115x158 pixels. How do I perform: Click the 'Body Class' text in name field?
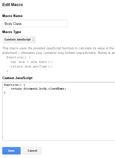13,24
